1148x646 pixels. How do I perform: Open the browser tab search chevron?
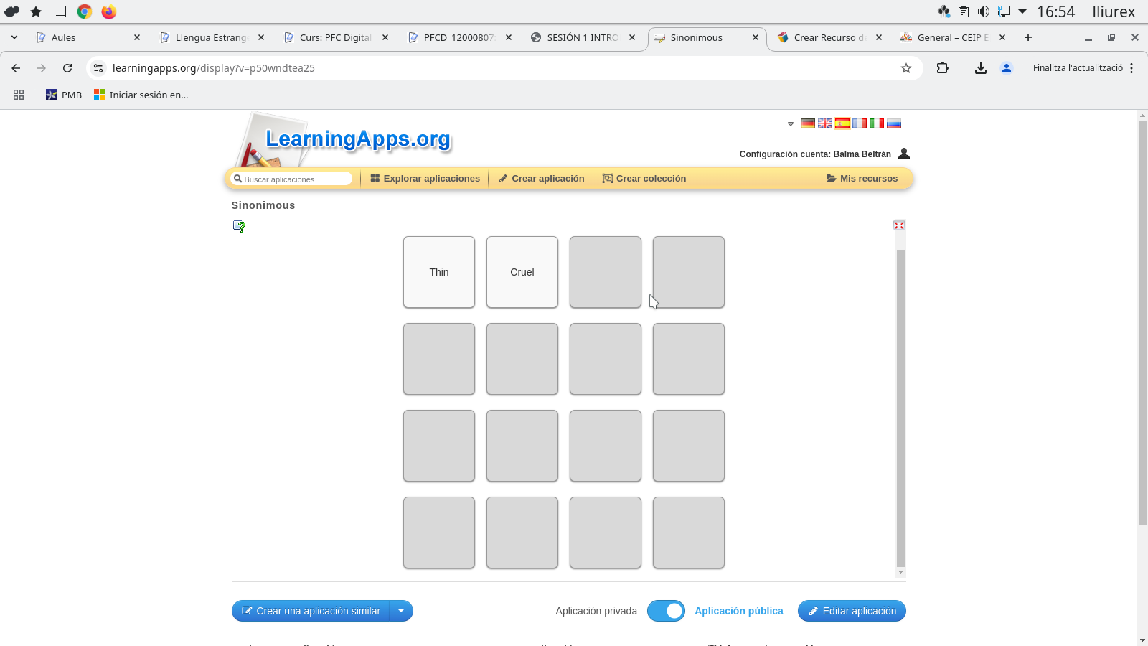[x=13, y=37]
